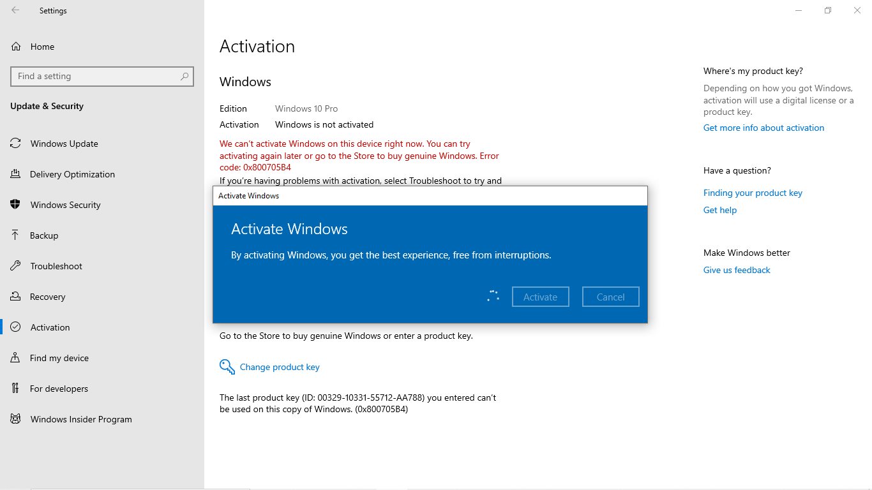
Task: Close the Settings window
Action: [x=857, y=10]
